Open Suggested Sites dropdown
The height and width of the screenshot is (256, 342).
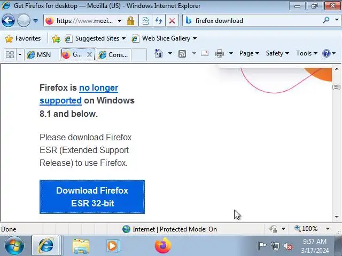(96, 38)
